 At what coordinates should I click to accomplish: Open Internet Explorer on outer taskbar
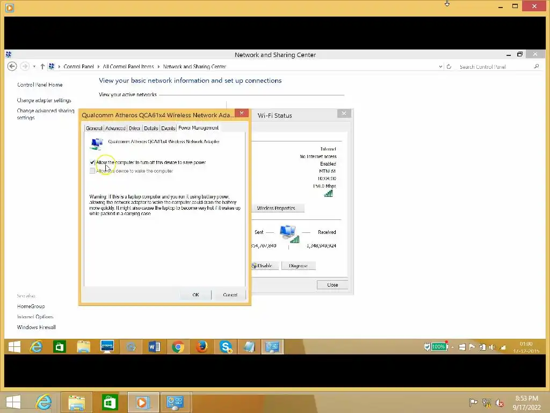coord(44,402)
